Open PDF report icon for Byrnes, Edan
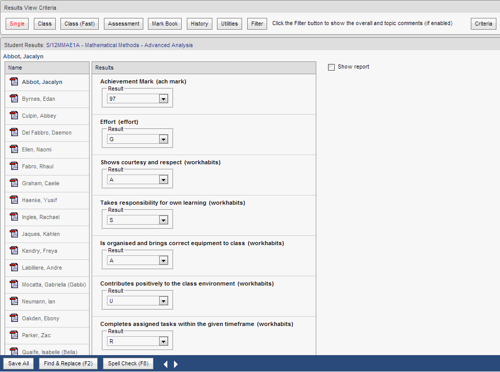 coord(14,98)
